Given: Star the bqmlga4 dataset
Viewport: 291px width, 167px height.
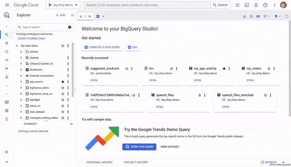Looking at the screenshot, I should [x=63, y=100].
